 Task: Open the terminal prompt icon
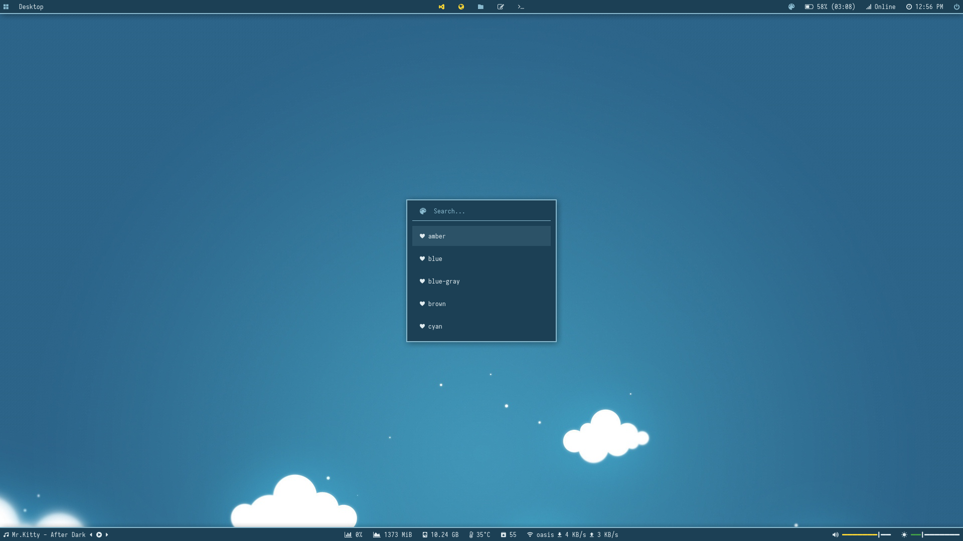(521, 7)
